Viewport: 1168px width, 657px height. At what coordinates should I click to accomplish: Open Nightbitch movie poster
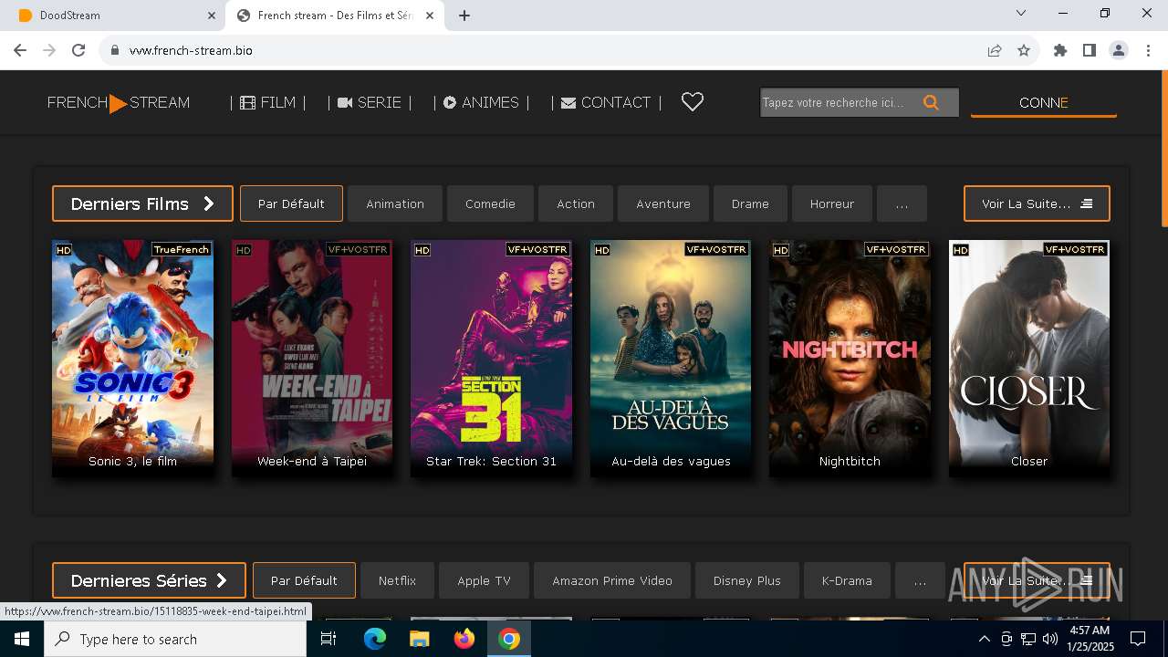pyautogui.click(x=850, y=358)
